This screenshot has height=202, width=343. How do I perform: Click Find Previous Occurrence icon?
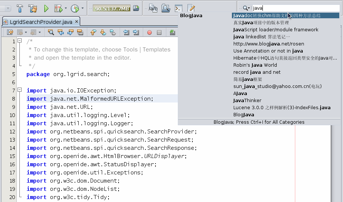coord(61,32)
